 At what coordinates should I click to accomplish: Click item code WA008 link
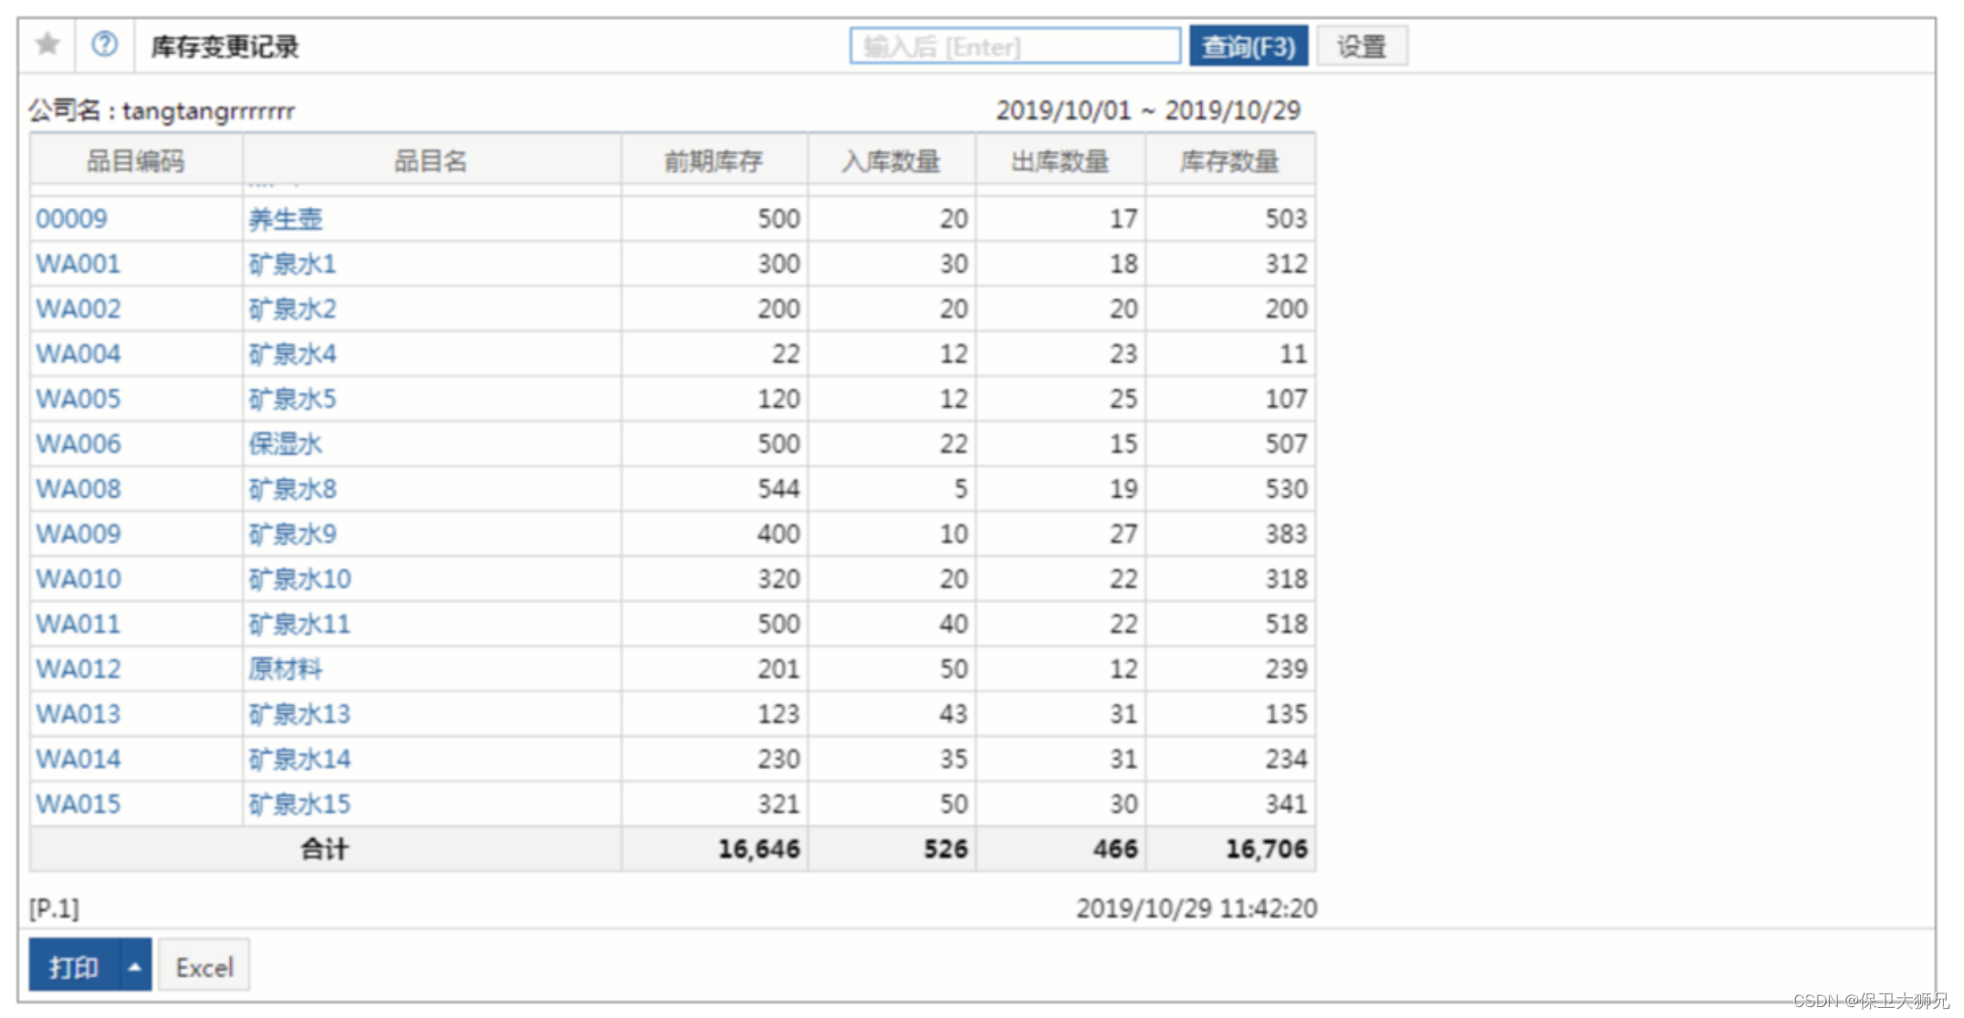(x=78, y=489)
